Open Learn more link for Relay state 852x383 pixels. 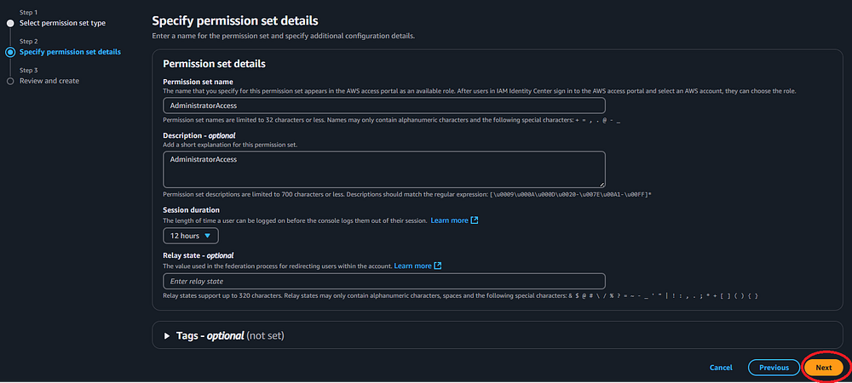(x=412, y=266)
